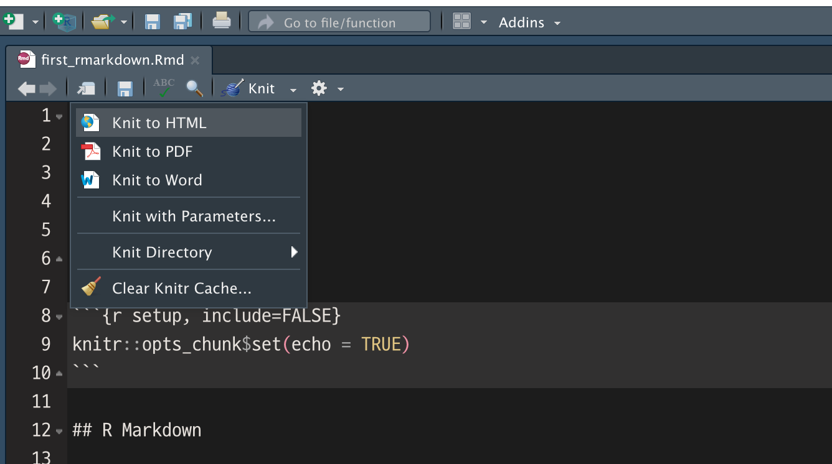Collapse the fold arrow at line 1
Image resolution: width=832 pixels, height=464 pixels.
tap(59, 116)
